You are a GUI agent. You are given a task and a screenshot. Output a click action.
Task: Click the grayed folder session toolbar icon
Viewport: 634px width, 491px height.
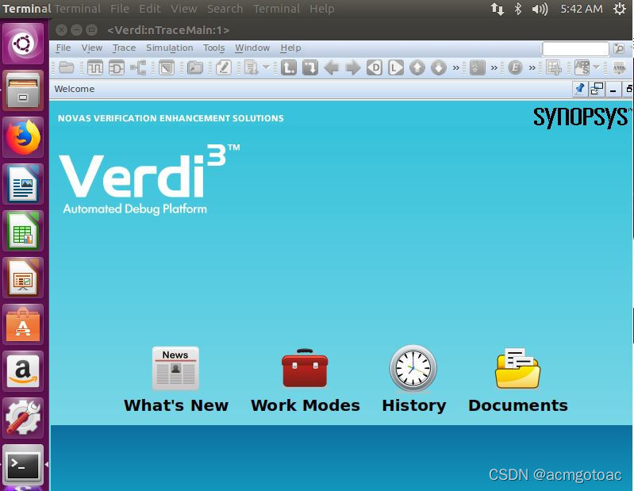pos(195,67)
